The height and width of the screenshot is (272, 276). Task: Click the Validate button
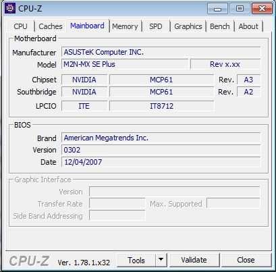point(194,260)
